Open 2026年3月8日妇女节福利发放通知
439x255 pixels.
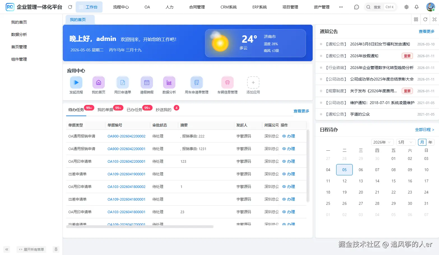380,44
